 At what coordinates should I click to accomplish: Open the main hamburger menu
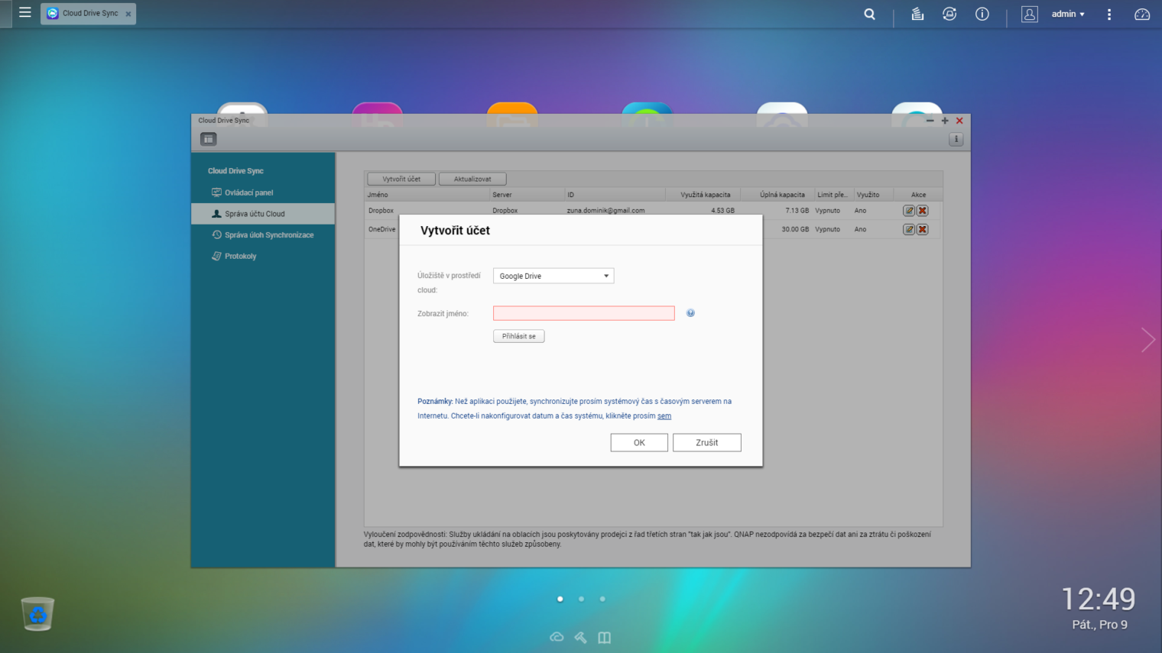pyautogui.click(x=24, y=13)
